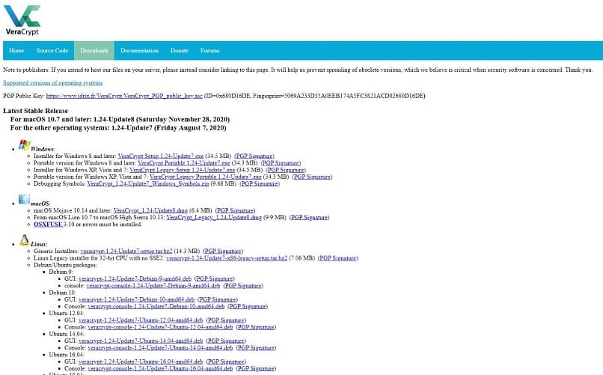Viewport: 603px width, 375px height.
Task: Open the Donate page
Action: pyautogui.click(x=180, y=51)
